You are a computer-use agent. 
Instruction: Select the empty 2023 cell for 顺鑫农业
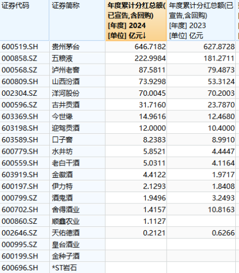tap(201, 221)
